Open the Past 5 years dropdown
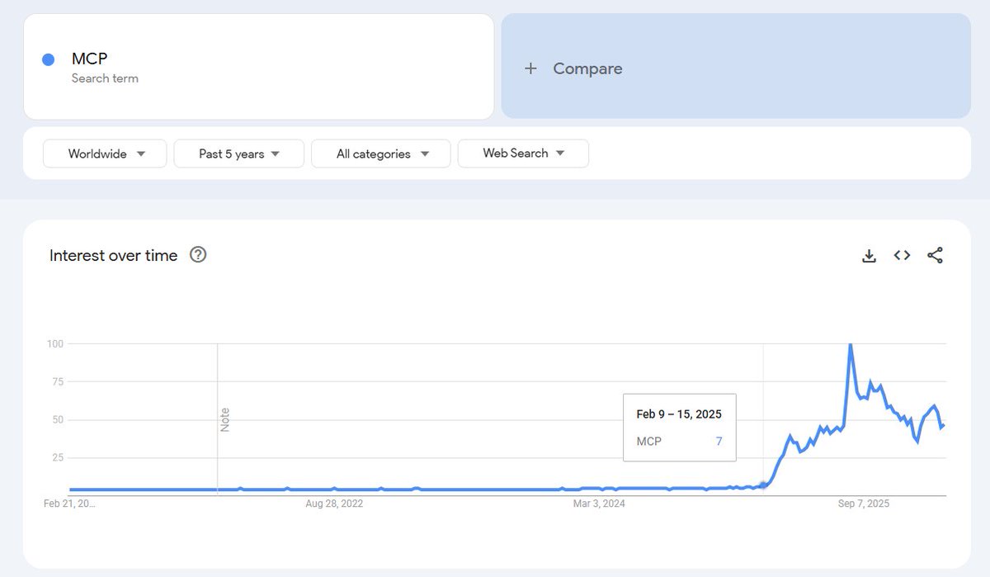 tap(239, 154)
